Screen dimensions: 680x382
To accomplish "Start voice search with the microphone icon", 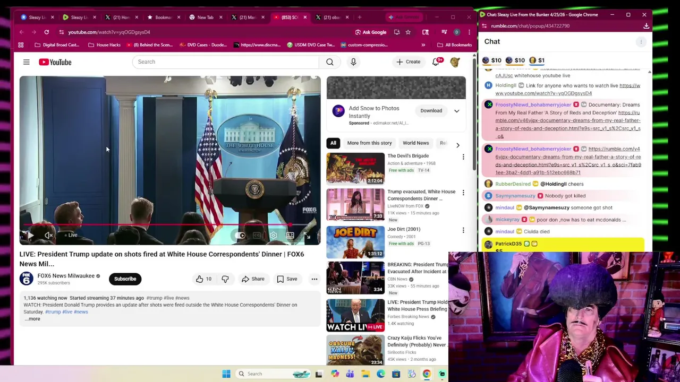I will click(x=353, y=62).
